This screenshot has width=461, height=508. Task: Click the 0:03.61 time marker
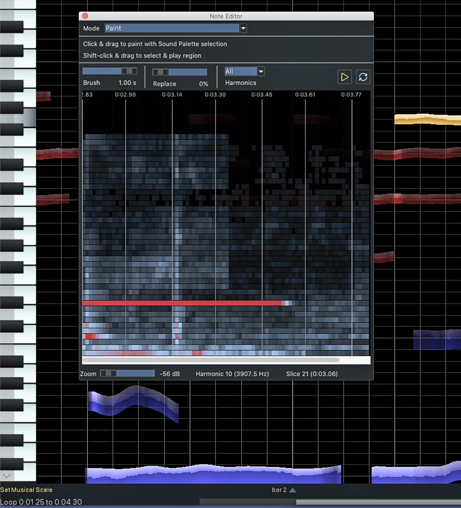pyautogui.click(x=305, y=95)
